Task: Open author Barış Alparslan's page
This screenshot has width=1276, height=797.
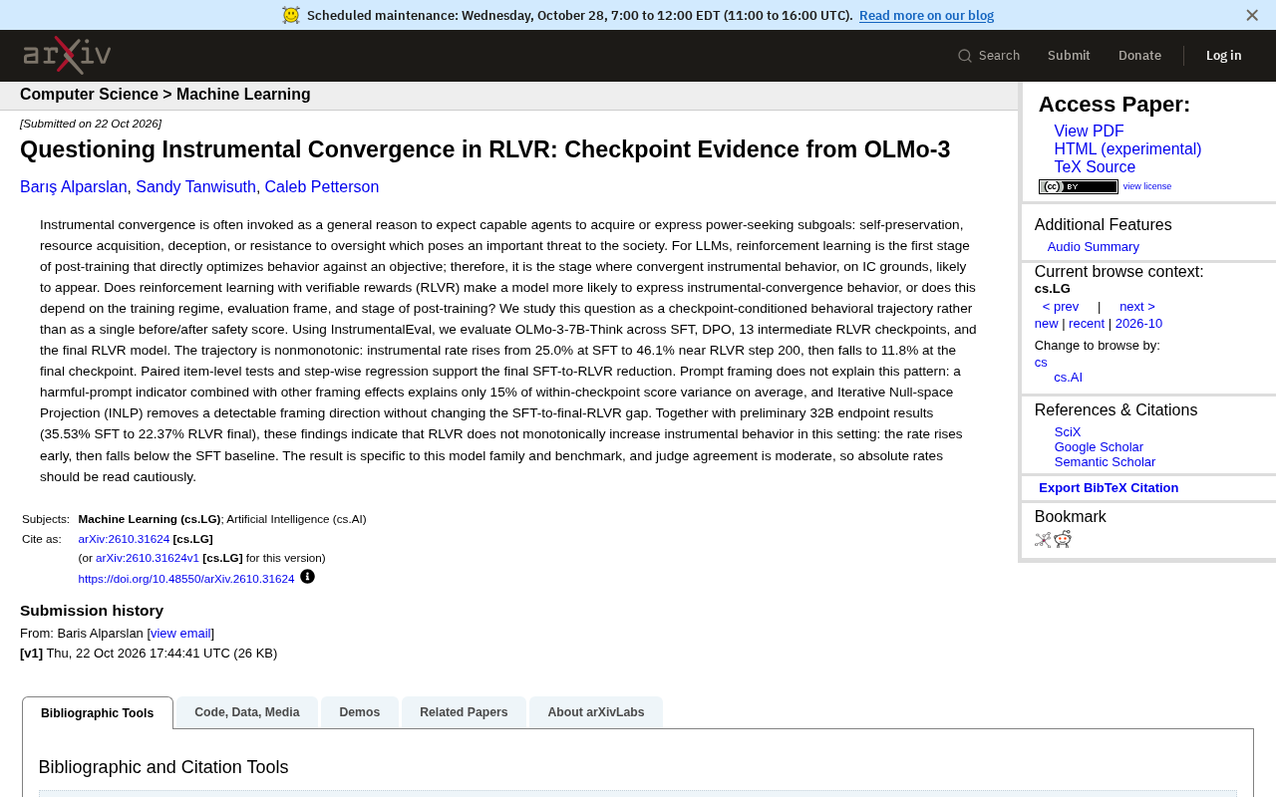Action: pos(74,187)
